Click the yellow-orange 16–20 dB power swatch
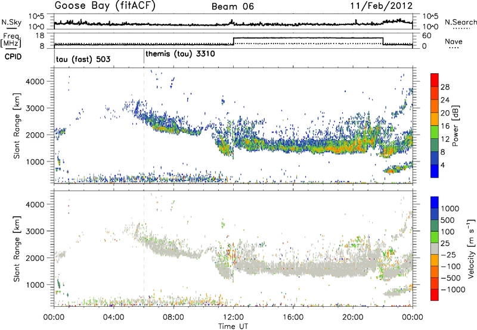 click(435, 119)
